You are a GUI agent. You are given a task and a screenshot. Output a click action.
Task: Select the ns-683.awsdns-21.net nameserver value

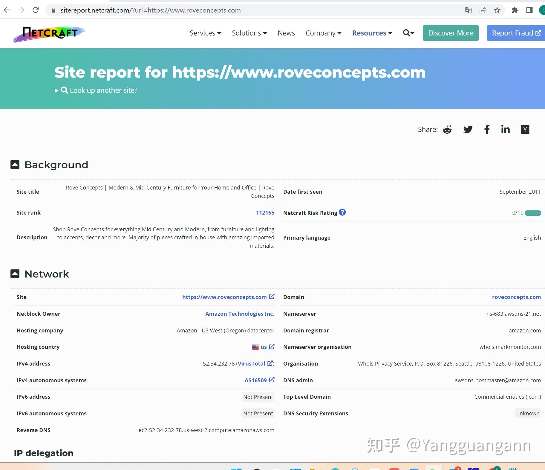[x=513, y=314]
